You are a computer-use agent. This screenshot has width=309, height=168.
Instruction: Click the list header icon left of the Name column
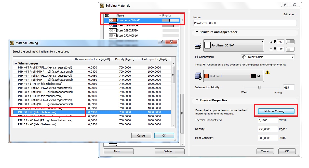107,15
